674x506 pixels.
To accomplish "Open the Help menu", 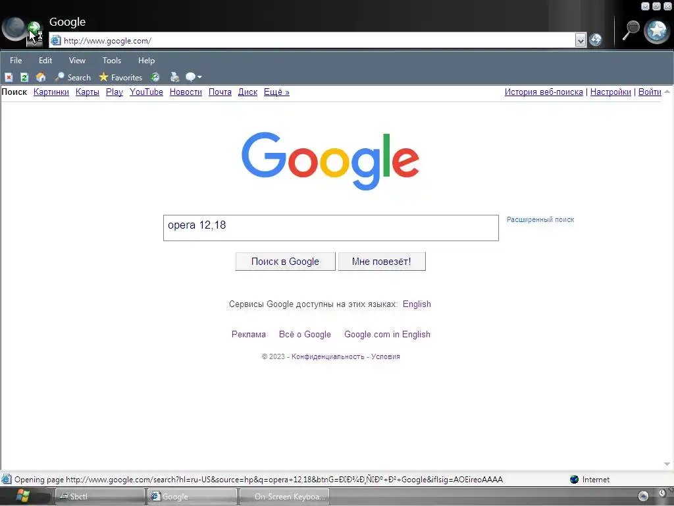I will coord(146,61).
